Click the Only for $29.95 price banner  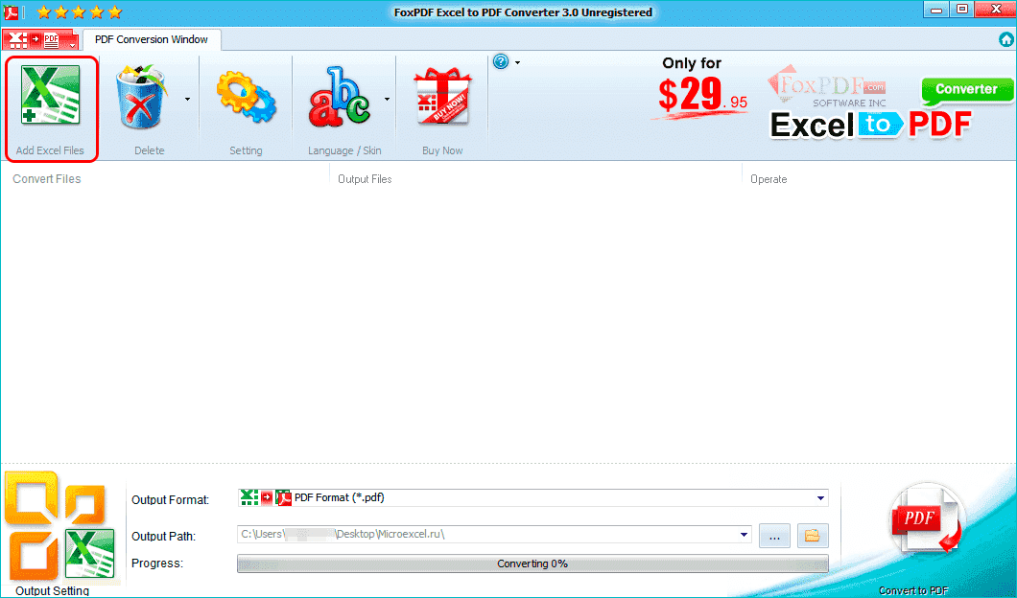(x=699, y=88)
